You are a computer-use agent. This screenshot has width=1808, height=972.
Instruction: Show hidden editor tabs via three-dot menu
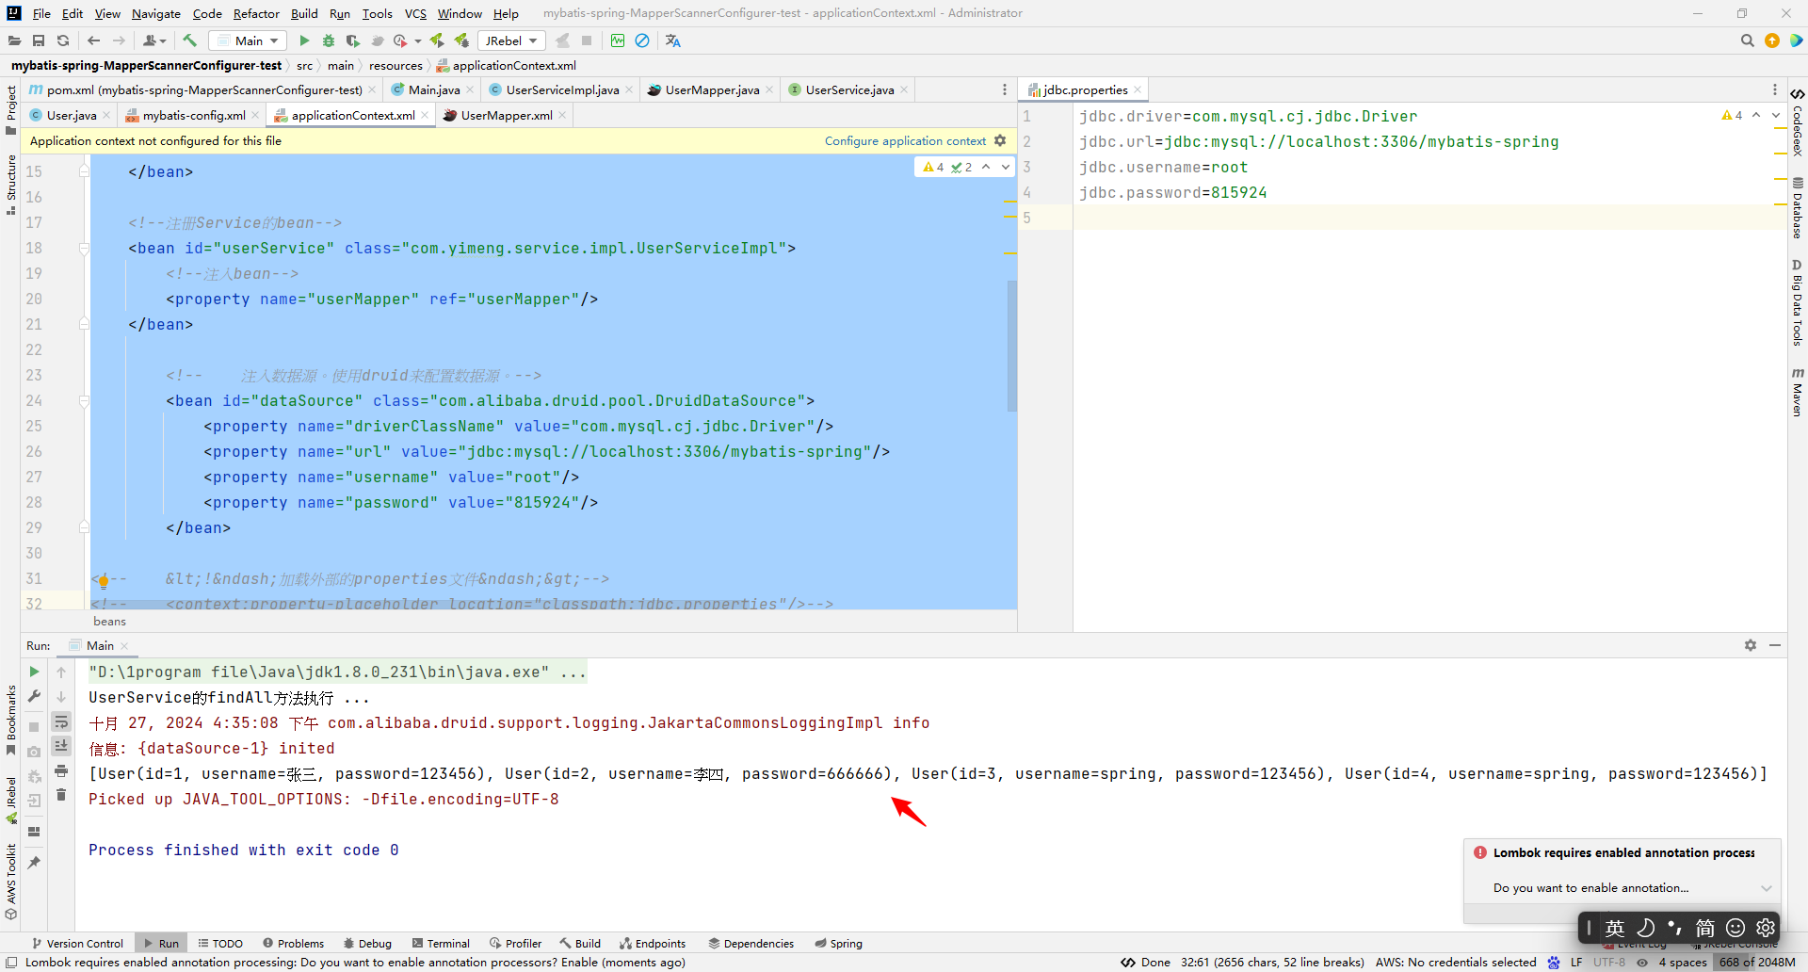pyautogui.click(x=1005, y=89)
